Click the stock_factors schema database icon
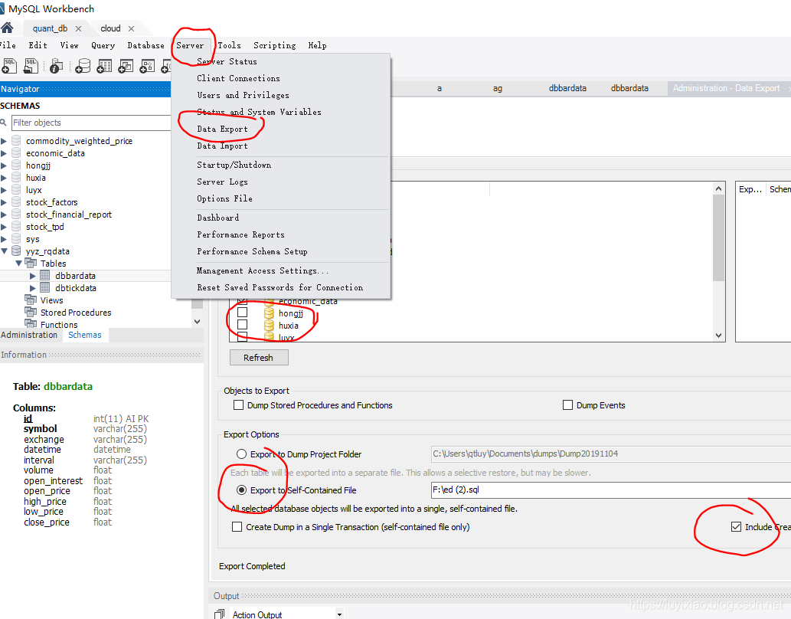This screenshot has height=619, width=791. pos(16,202)
